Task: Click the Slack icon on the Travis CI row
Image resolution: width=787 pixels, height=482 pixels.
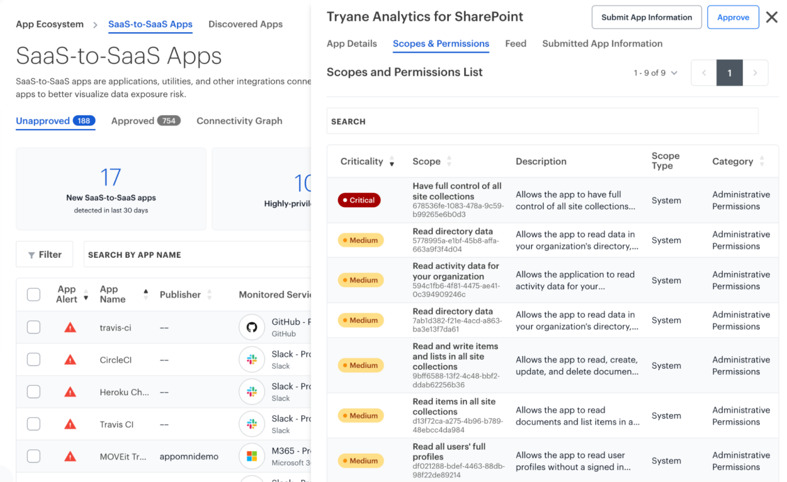Action: [x=252, y=424]
